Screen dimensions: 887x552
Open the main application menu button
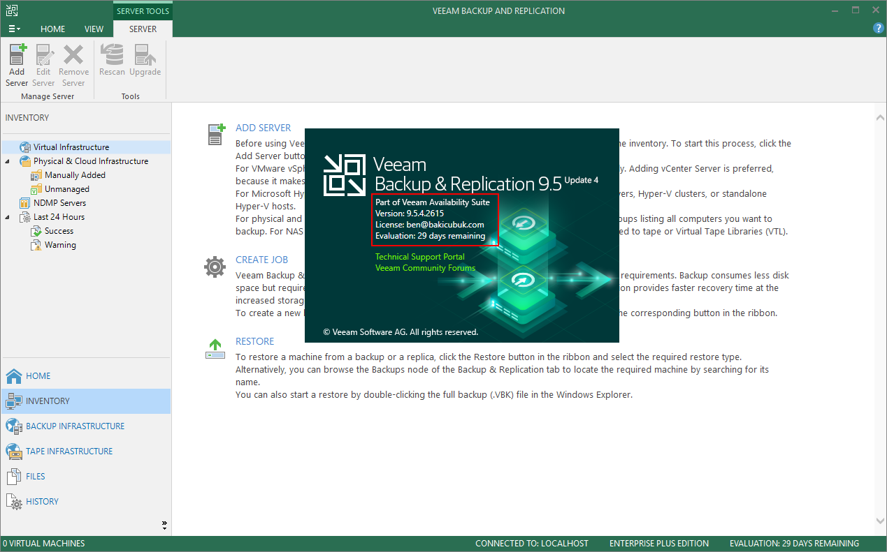(x=14, y=29)
